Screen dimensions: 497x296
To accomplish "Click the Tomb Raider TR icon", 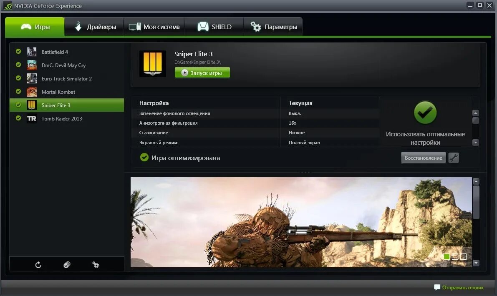I will tap(32, 118).
